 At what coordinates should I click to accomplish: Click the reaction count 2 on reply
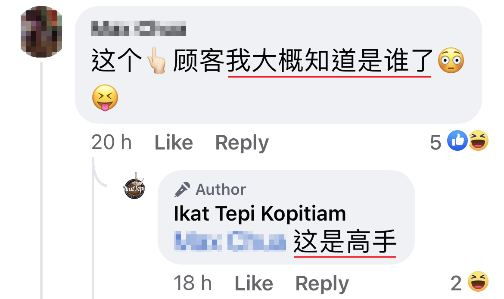click(456, 283)
